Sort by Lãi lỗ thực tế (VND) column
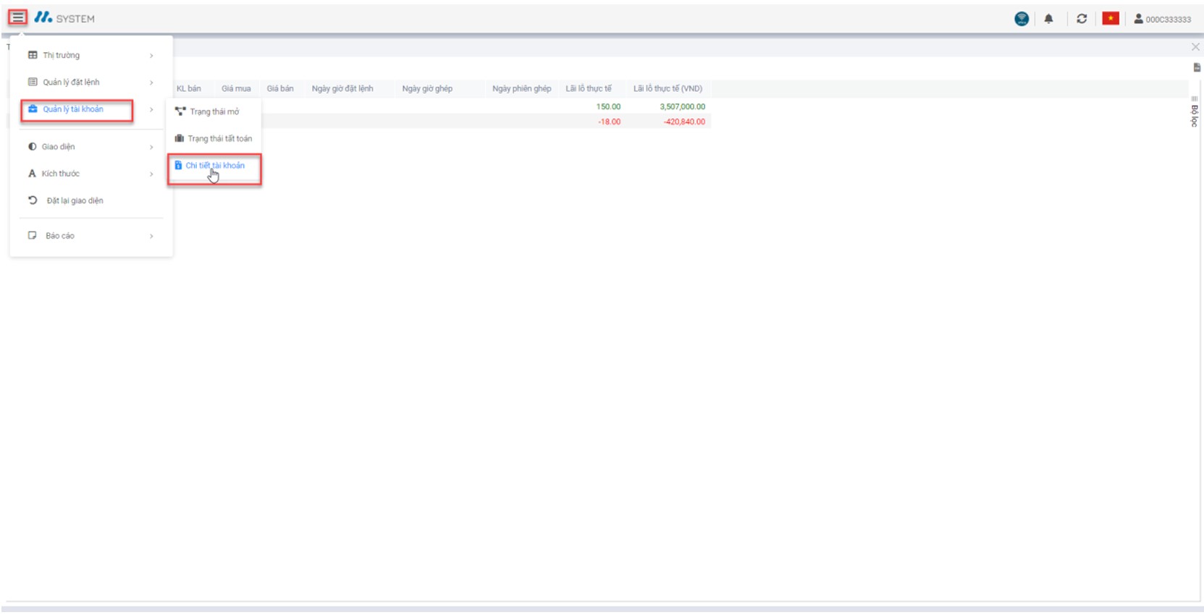The height and width of the screenshot is (615, 1204). [668, 89]
